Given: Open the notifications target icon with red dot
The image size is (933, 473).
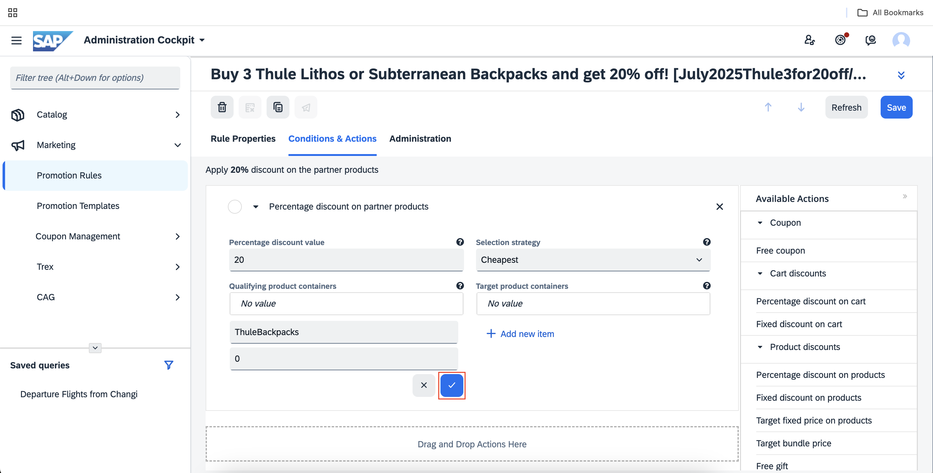Looking at the screenshot, I should pyautogui.click(x=841, y=40).
